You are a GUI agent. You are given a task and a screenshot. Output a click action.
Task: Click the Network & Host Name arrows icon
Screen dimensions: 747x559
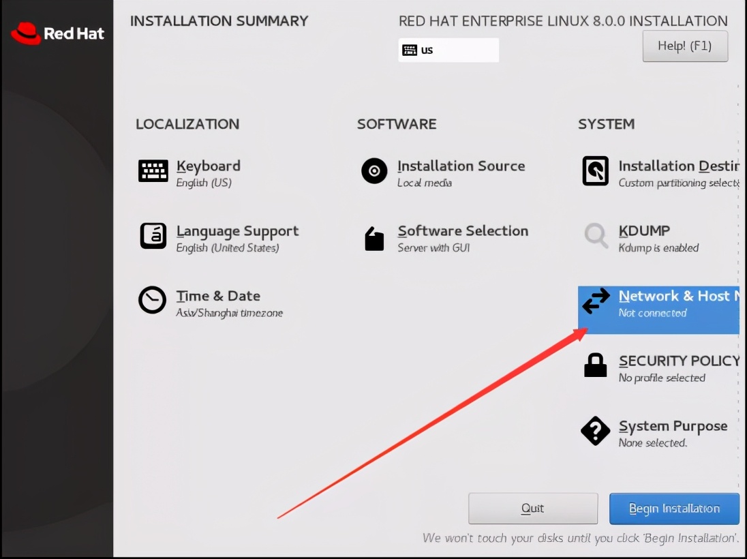[596, 301]
